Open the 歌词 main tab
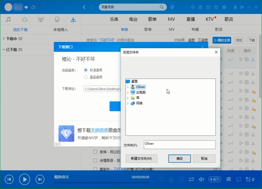The height and width of the screenshot is (189, 262). (x=229, y=19)
